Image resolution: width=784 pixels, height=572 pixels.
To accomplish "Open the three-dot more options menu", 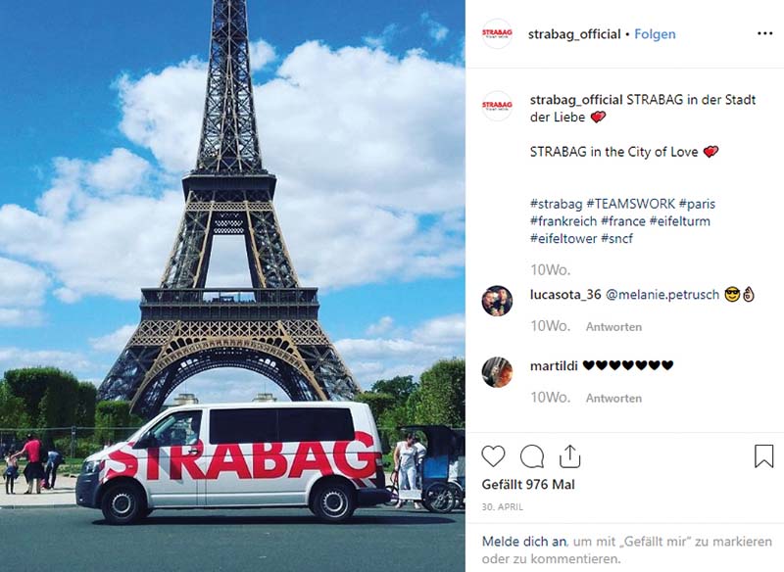I will coord(764,33).
